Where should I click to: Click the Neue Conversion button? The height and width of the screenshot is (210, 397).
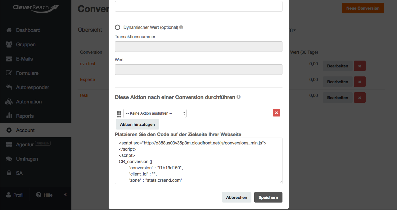point(363,8)
